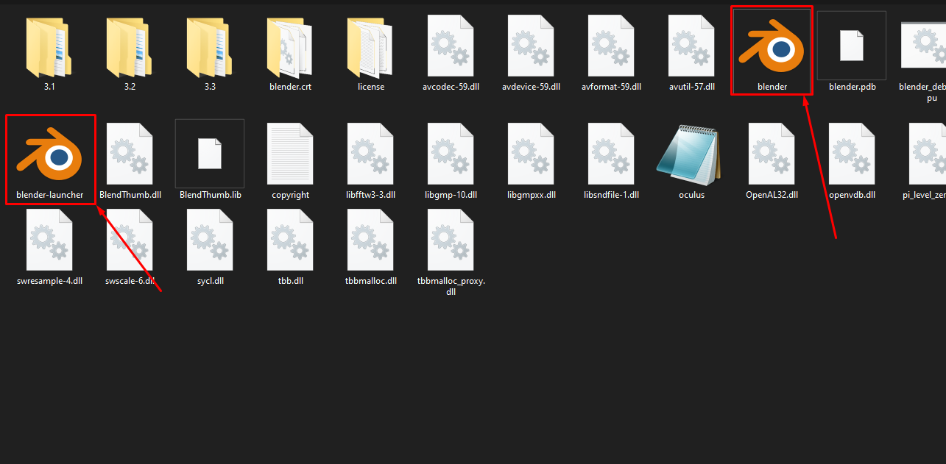Select the tbbmalloc_proxy.dll file icon

pos(451,240)
